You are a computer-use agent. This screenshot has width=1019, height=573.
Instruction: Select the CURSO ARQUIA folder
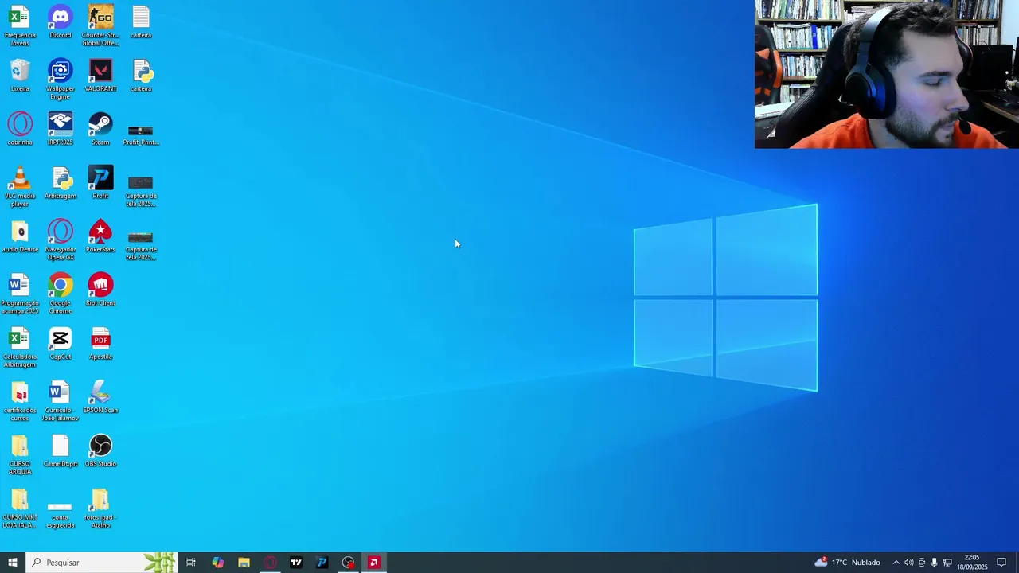click(x=20, y=454)
